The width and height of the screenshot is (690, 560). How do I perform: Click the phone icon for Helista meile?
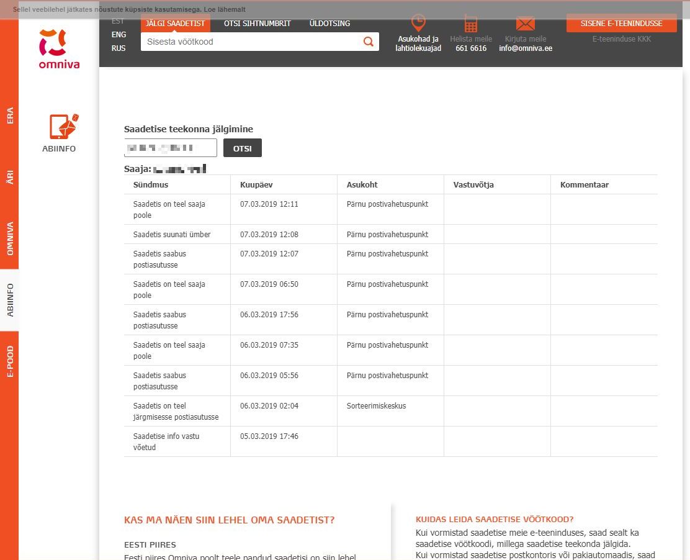pos(470,24)
